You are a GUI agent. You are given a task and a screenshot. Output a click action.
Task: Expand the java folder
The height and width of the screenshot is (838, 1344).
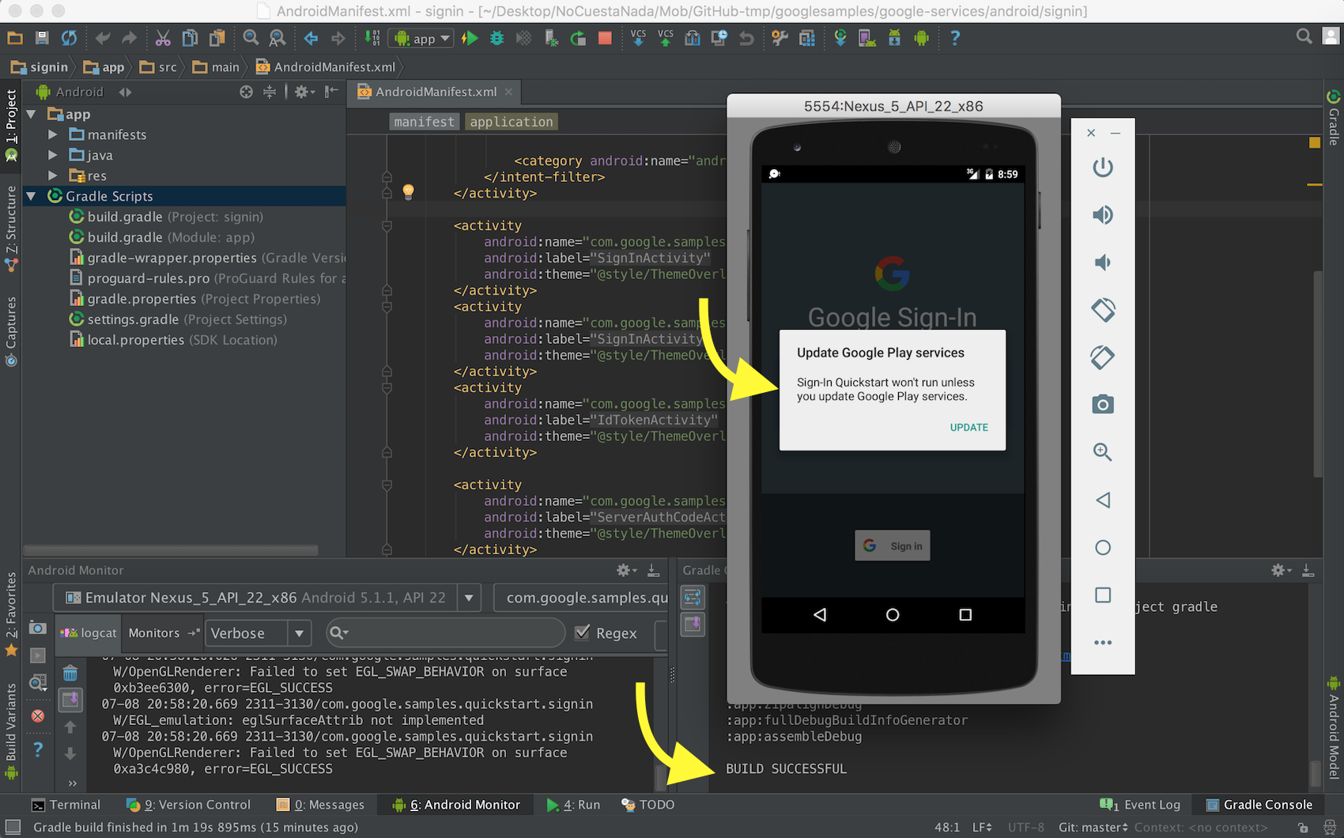click(x=53, y=155)
